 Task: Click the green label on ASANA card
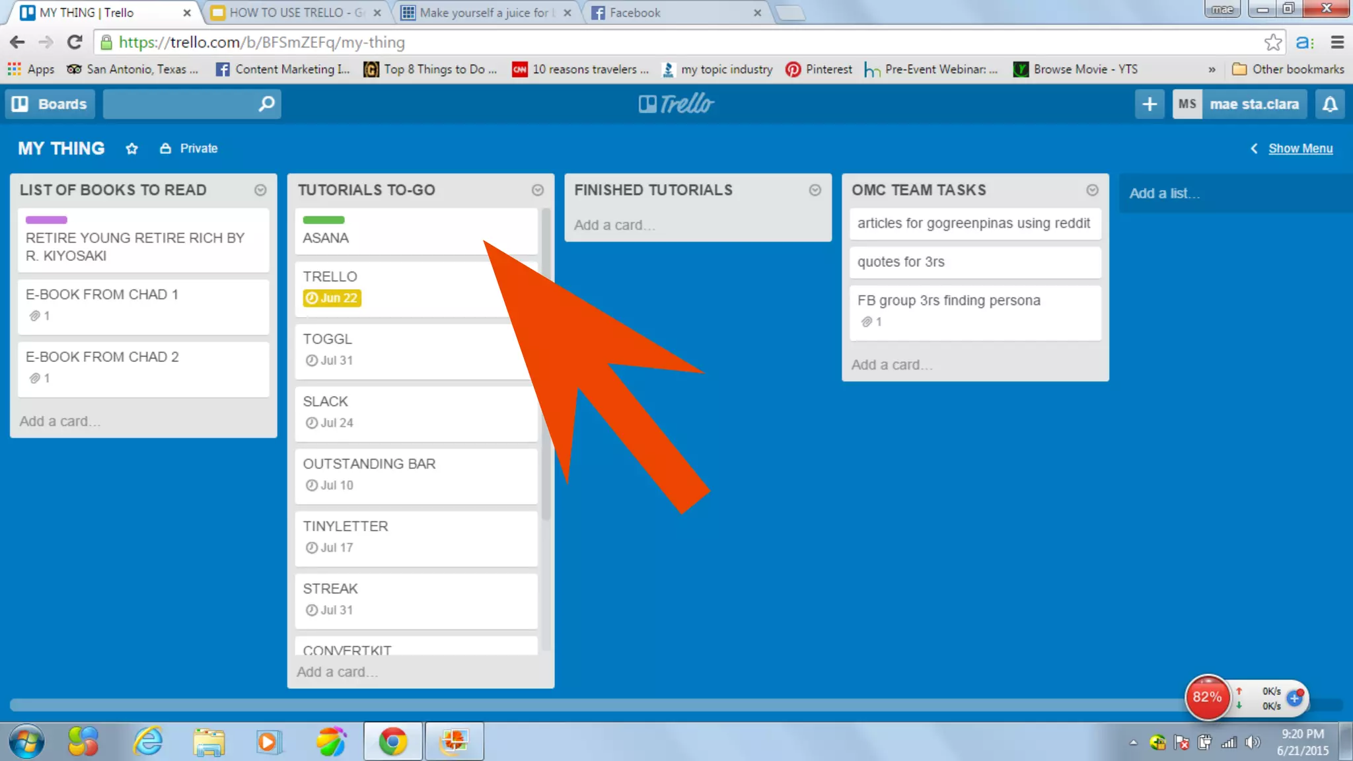pos(324,220)
